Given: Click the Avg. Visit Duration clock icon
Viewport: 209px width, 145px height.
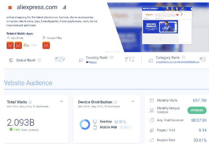Looking at the screenshot, I should click(x=152, y=120).
